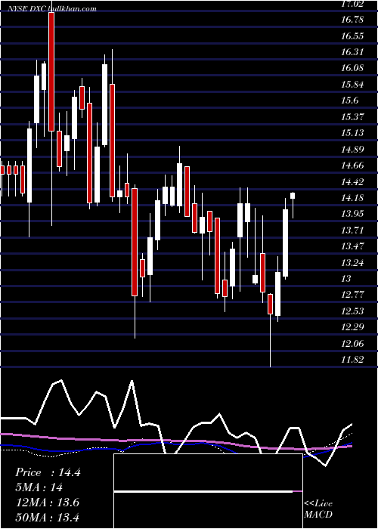Click the 12.29 price axis label
378x529 pixels.
353,327
